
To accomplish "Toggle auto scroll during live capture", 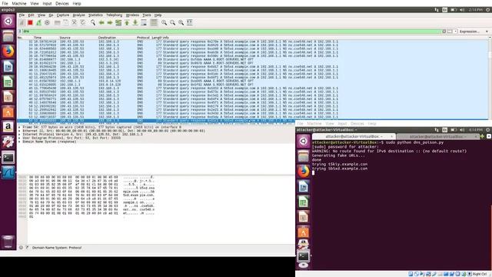I will [144, 22].
